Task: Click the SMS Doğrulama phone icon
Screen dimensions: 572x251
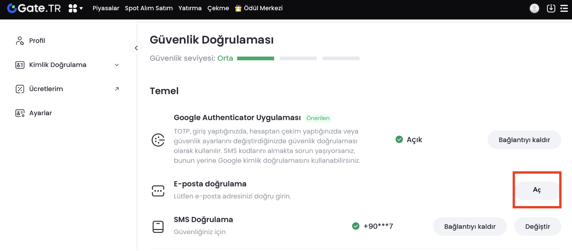Action: click(x=158, y=227)
